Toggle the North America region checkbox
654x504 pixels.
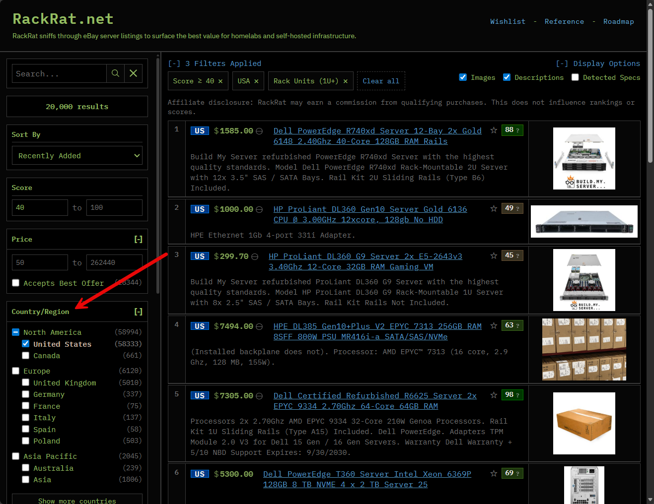coord(16,332)
